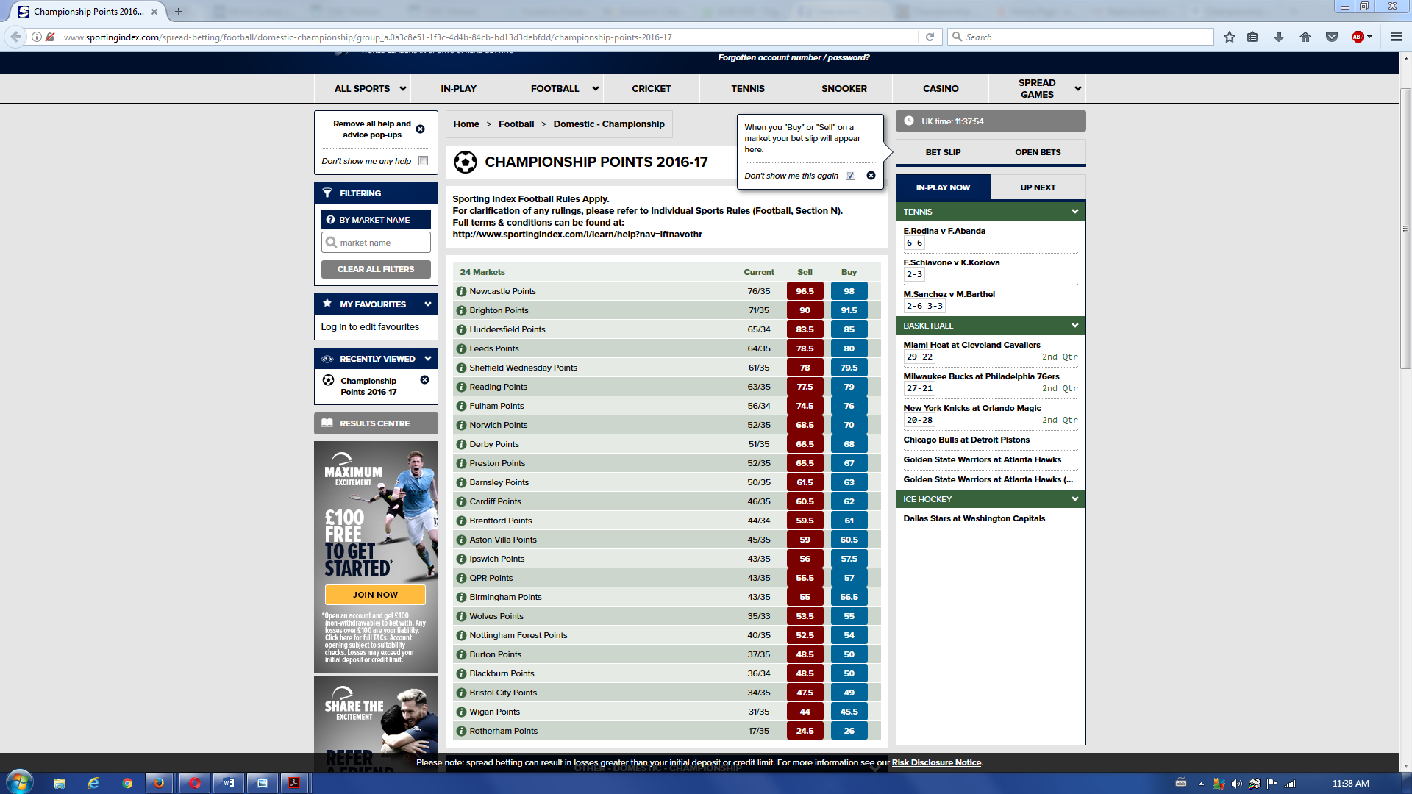Viewport: 1412px width, 794px height.
Task: Buy Brighton Points at 91.5
Action: coord(849,310)
